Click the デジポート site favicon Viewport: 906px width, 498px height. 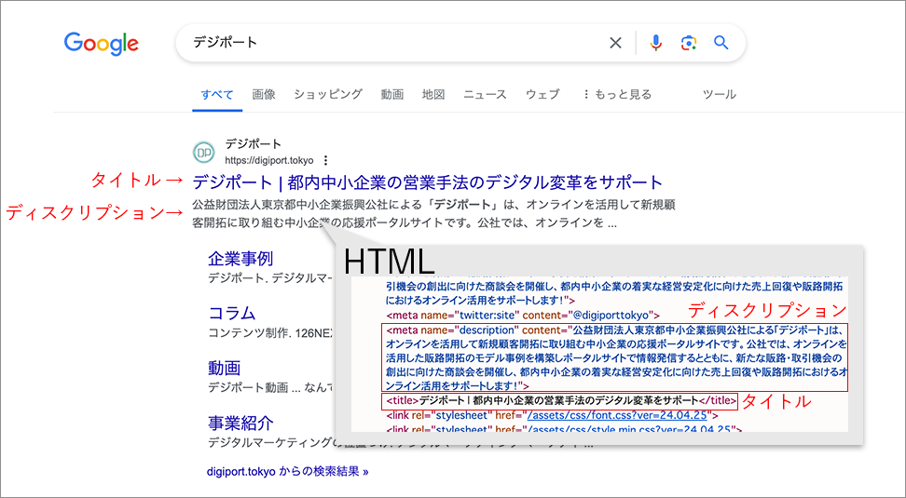point(203,152)
